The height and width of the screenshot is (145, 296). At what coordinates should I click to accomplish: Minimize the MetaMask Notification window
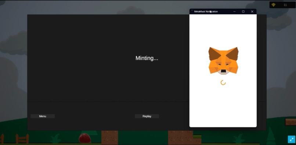click(x=234, y=11)
